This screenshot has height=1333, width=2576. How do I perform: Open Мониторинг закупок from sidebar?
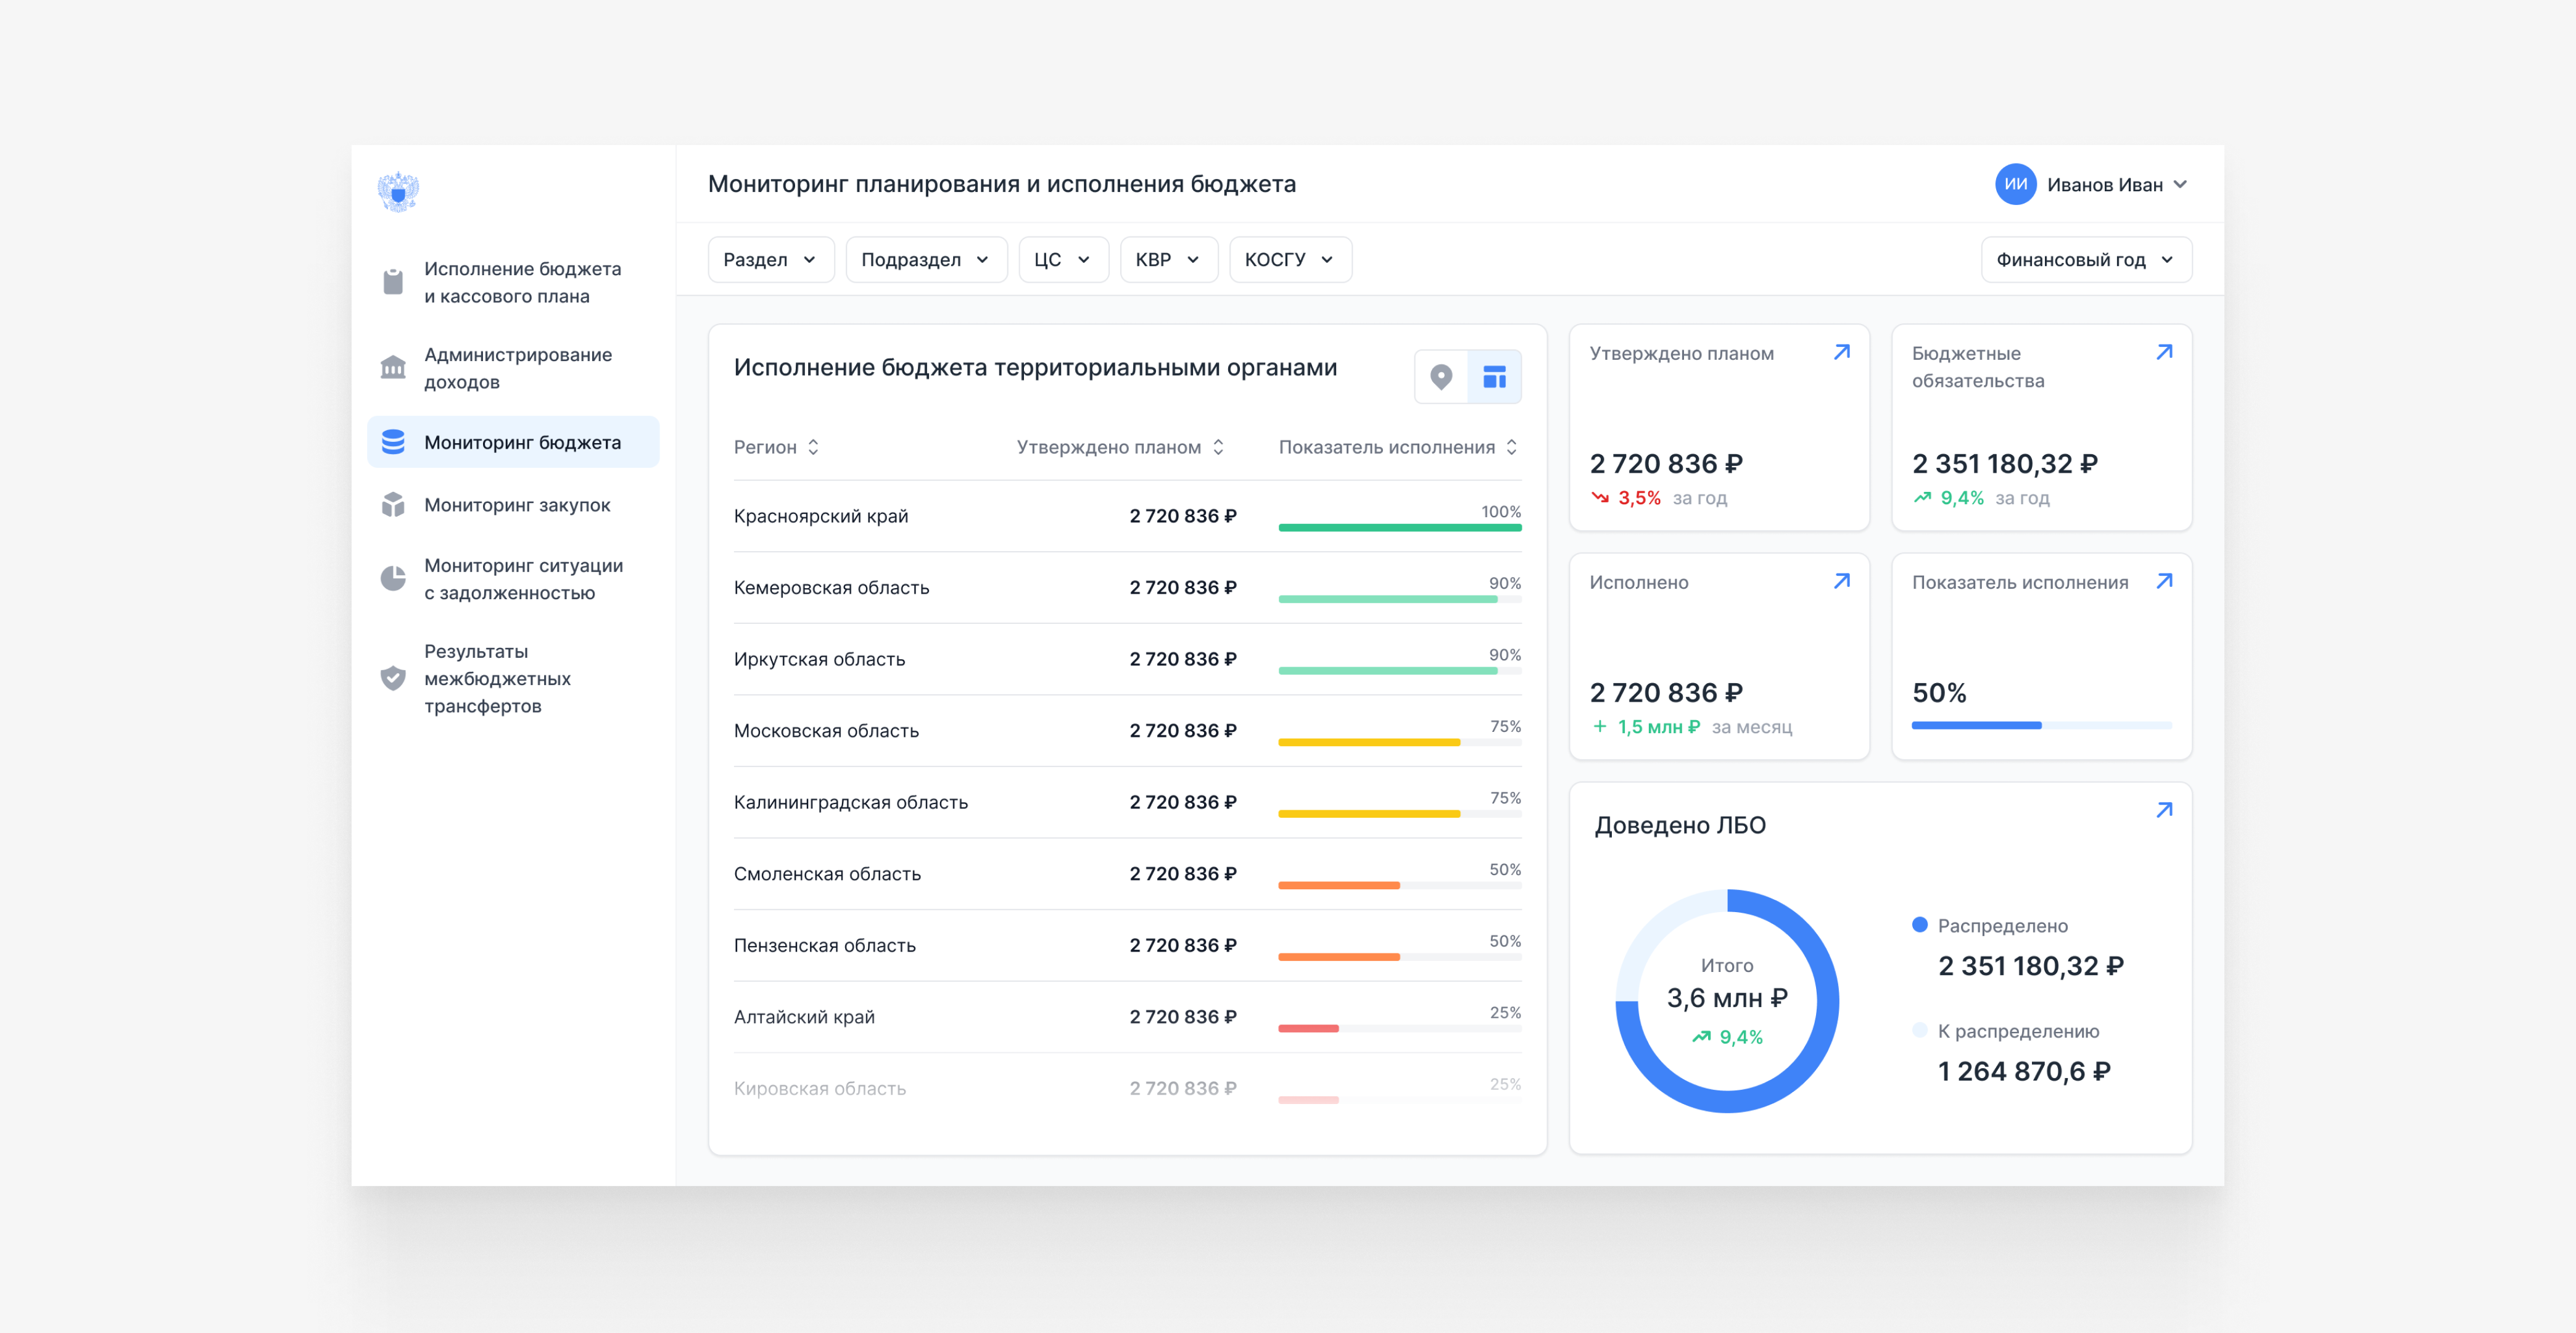516,505
